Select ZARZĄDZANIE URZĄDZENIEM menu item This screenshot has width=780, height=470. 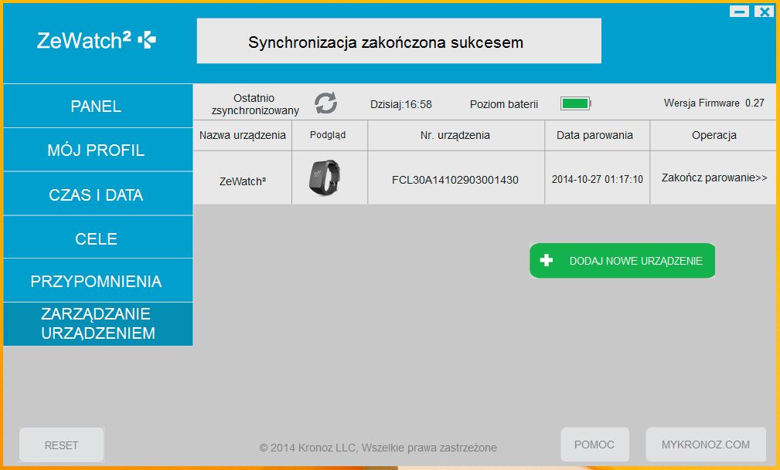pyautogui.click(x=97, y=324)
